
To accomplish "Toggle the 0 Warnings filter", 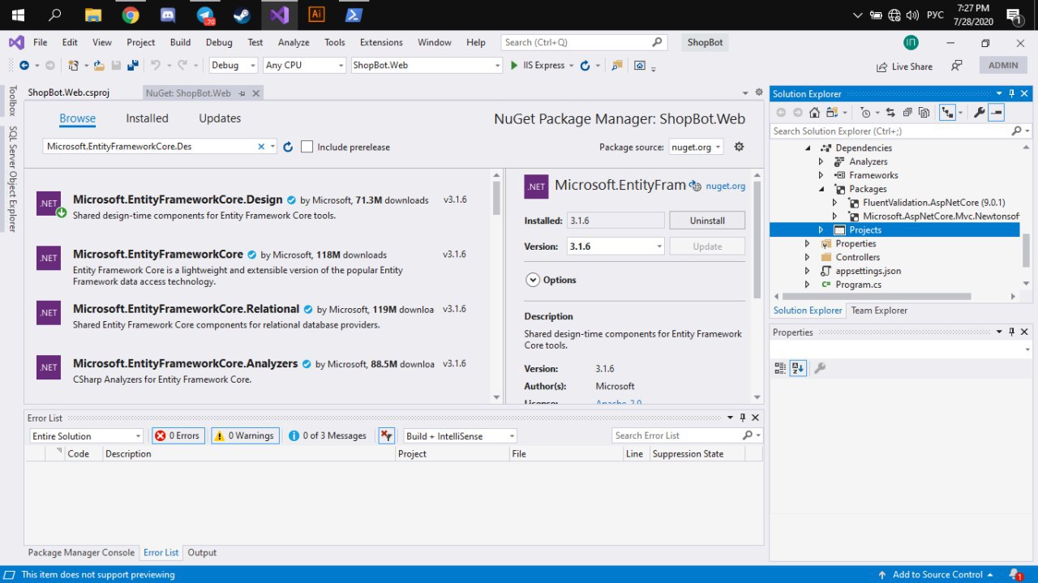I will 245,435.
